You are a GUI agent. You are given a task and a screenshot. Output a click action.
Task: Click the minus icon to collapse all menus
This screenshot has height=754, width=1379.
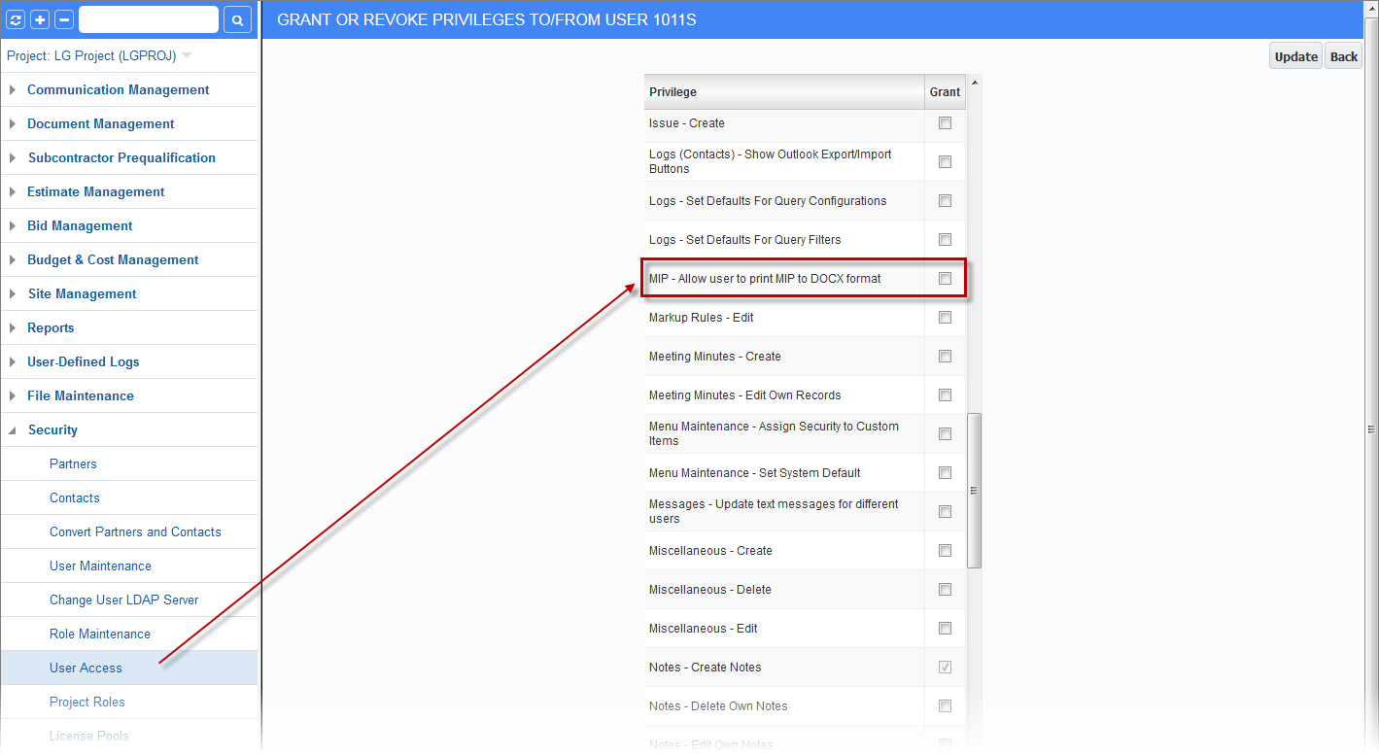pos(63,18)
